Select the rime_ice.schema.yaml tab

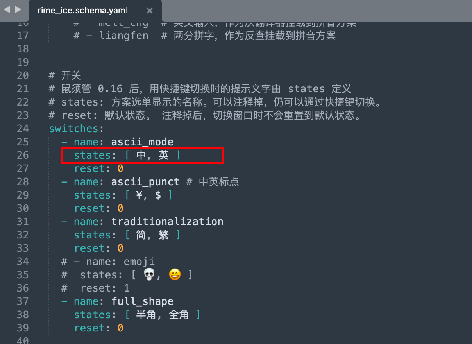pyautogui.click(x=82, y=11)
